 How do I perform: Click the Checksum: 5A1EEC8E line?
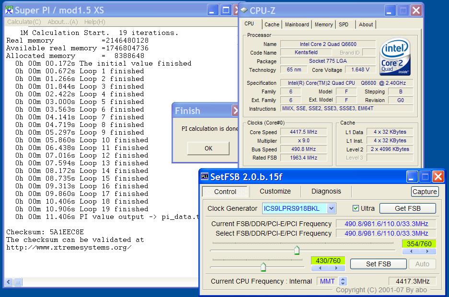45,232
